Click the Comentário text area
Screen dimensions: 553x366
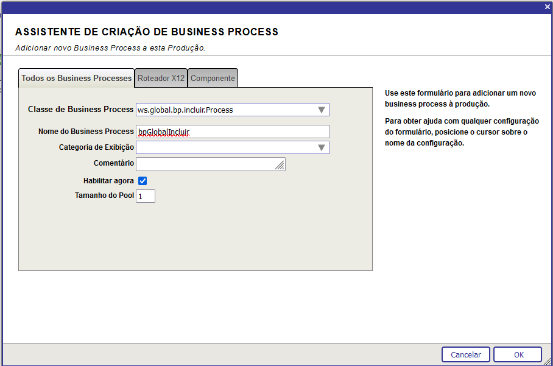206,164
